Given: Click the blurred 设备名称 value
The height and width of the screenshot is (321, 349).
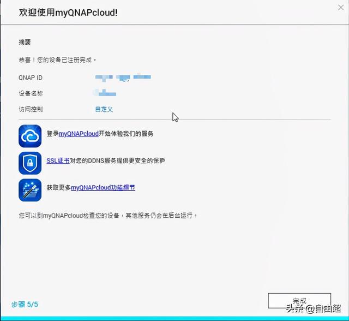Looking at the screenshot, I should (x=105, y=93).
